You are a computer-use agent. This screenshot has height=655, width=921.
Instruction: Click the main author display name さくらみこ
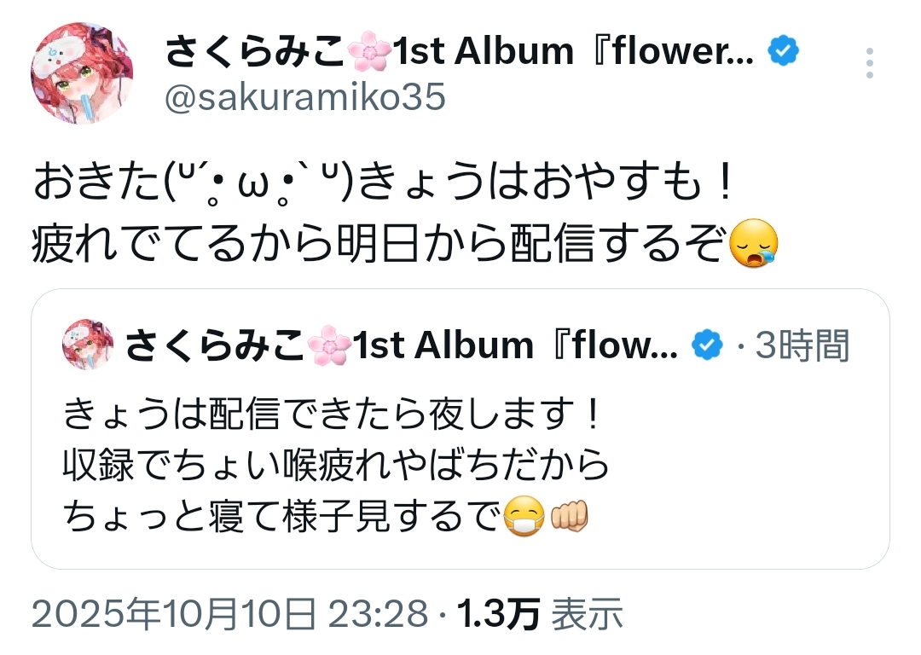(255, 54)
